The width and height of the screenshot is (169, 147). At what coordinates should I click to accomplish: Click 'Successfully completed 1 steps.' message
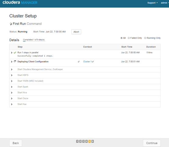coord(35,56)
